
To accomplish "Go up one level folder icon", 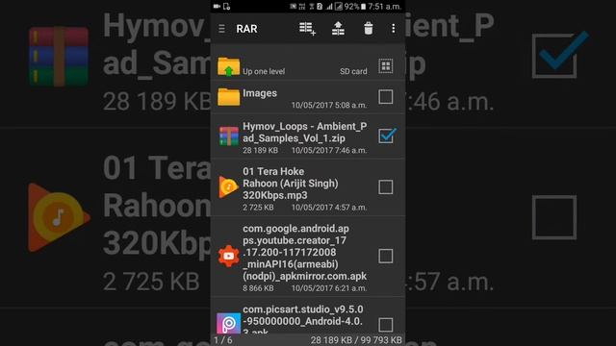I will [x=229, y=66].
